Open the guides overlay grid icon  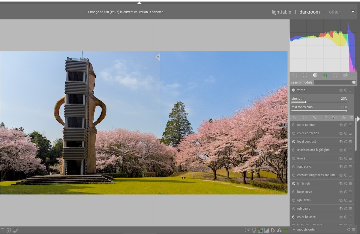tap(285, 230)
